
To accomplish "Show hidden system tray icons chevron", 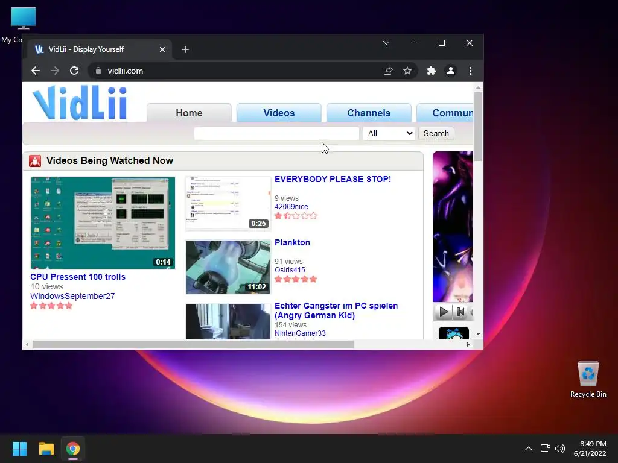I will [529, 449].
